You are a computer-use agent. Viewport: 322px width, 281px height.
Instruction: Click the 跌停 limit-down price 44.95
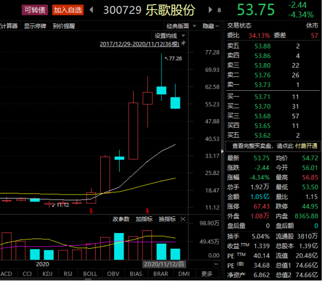click(x=310, y=206)
